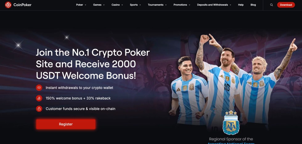Click the CoinPoker brand name text
The height and width of the screenshot is (144, 302).
point(22,5)
